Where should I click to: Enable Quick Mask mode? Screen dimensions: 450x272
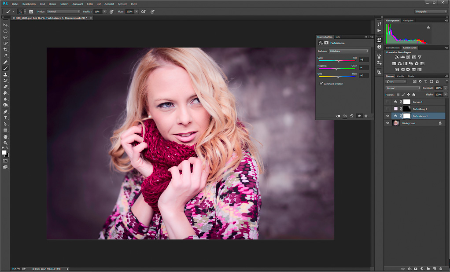[5, 161]
